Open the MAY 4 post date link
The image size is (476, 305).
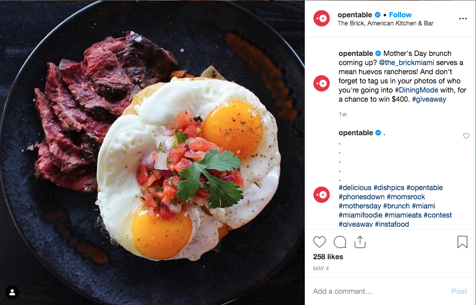(321, 269)
